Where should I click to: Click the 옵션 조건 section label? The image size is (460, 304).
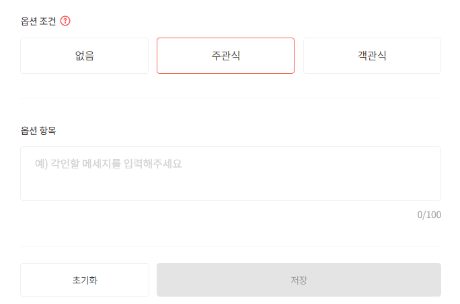(38, 21)
